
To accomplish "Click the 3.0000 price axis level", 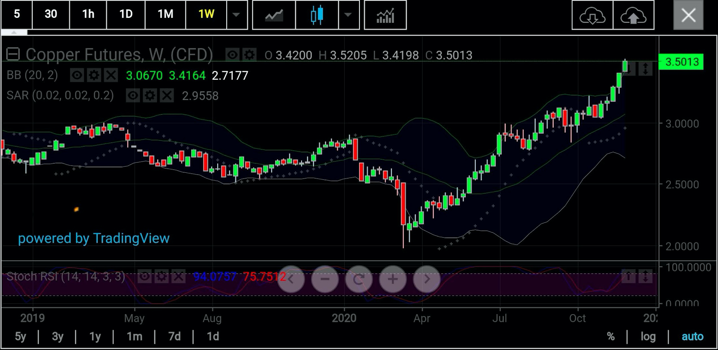I will click(x=682, y=123).
